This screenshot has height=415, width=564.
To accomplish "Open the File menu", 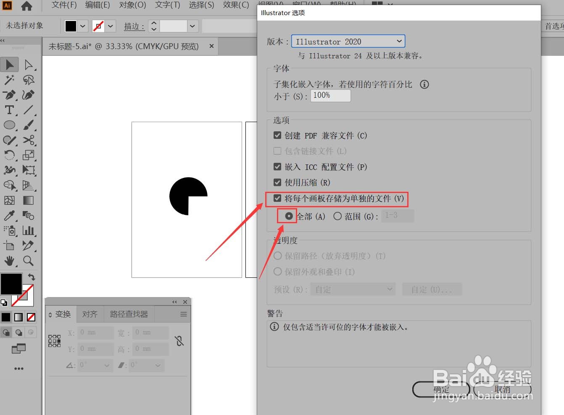I will [x=64, y=5].
